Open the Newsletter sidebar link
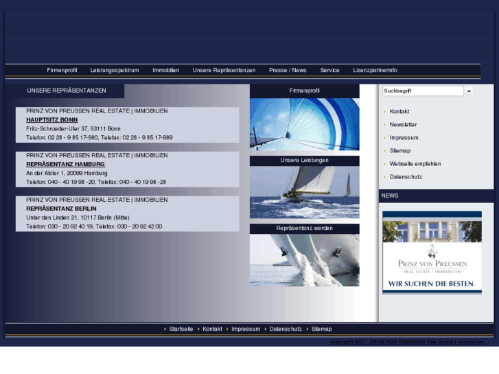The height and width of the screenshot is (374, 499). coord(403,124)
